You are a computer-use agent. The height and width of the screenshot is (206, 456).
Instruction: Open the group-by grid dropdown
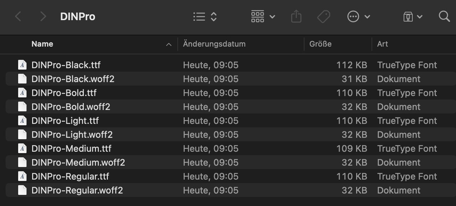(x=263, y=16)
